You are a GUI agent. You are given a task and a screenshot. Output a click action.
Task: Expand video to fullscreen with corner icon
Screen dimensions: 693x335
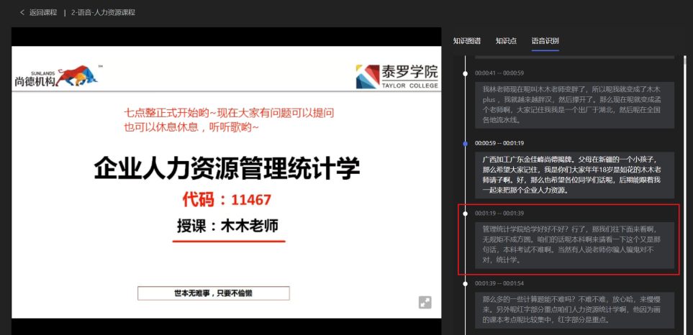(x=425, y=303)
